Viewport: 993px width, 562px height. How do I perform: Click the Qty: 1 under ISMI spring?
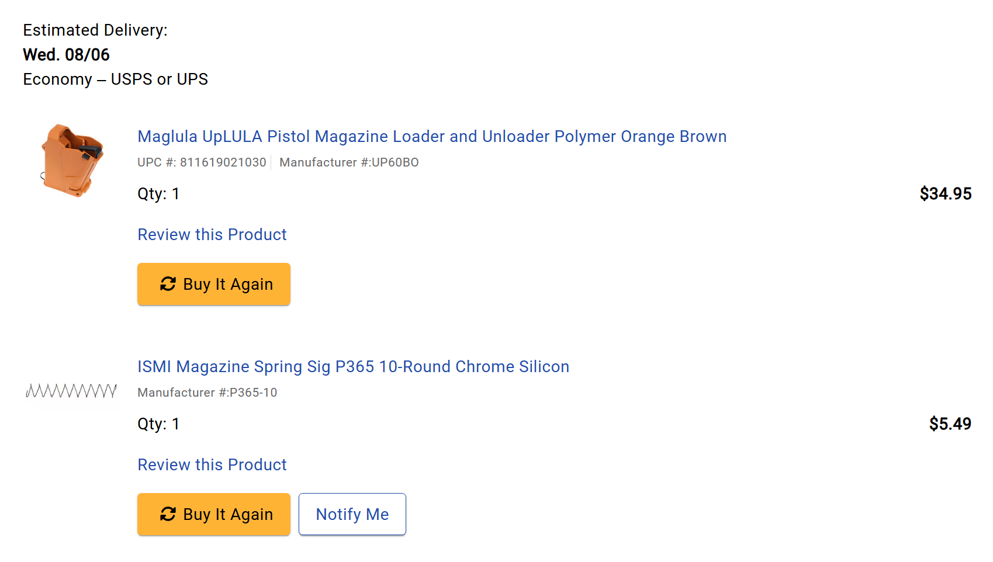tap(158, 424)
